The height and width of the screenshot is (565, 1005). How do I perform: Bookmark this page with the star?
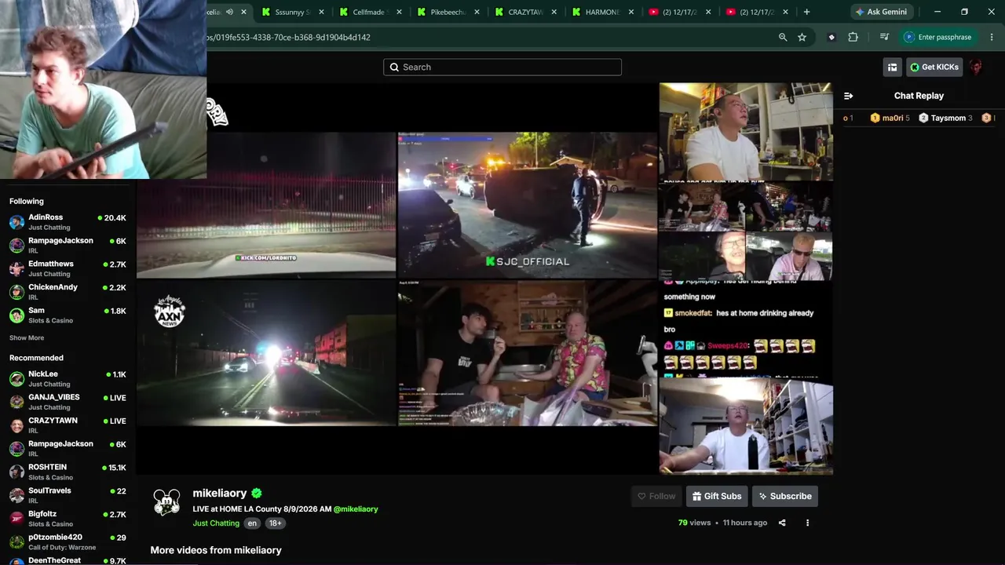click(802, 37)
